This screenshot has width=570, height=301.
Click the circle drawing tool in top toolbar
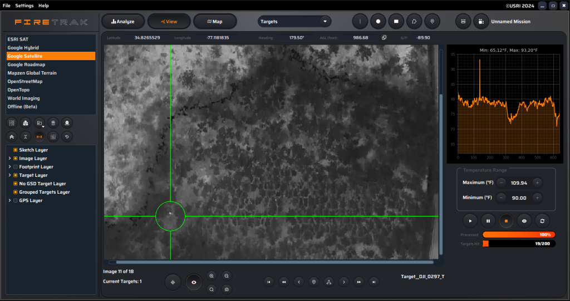point(378,21)
